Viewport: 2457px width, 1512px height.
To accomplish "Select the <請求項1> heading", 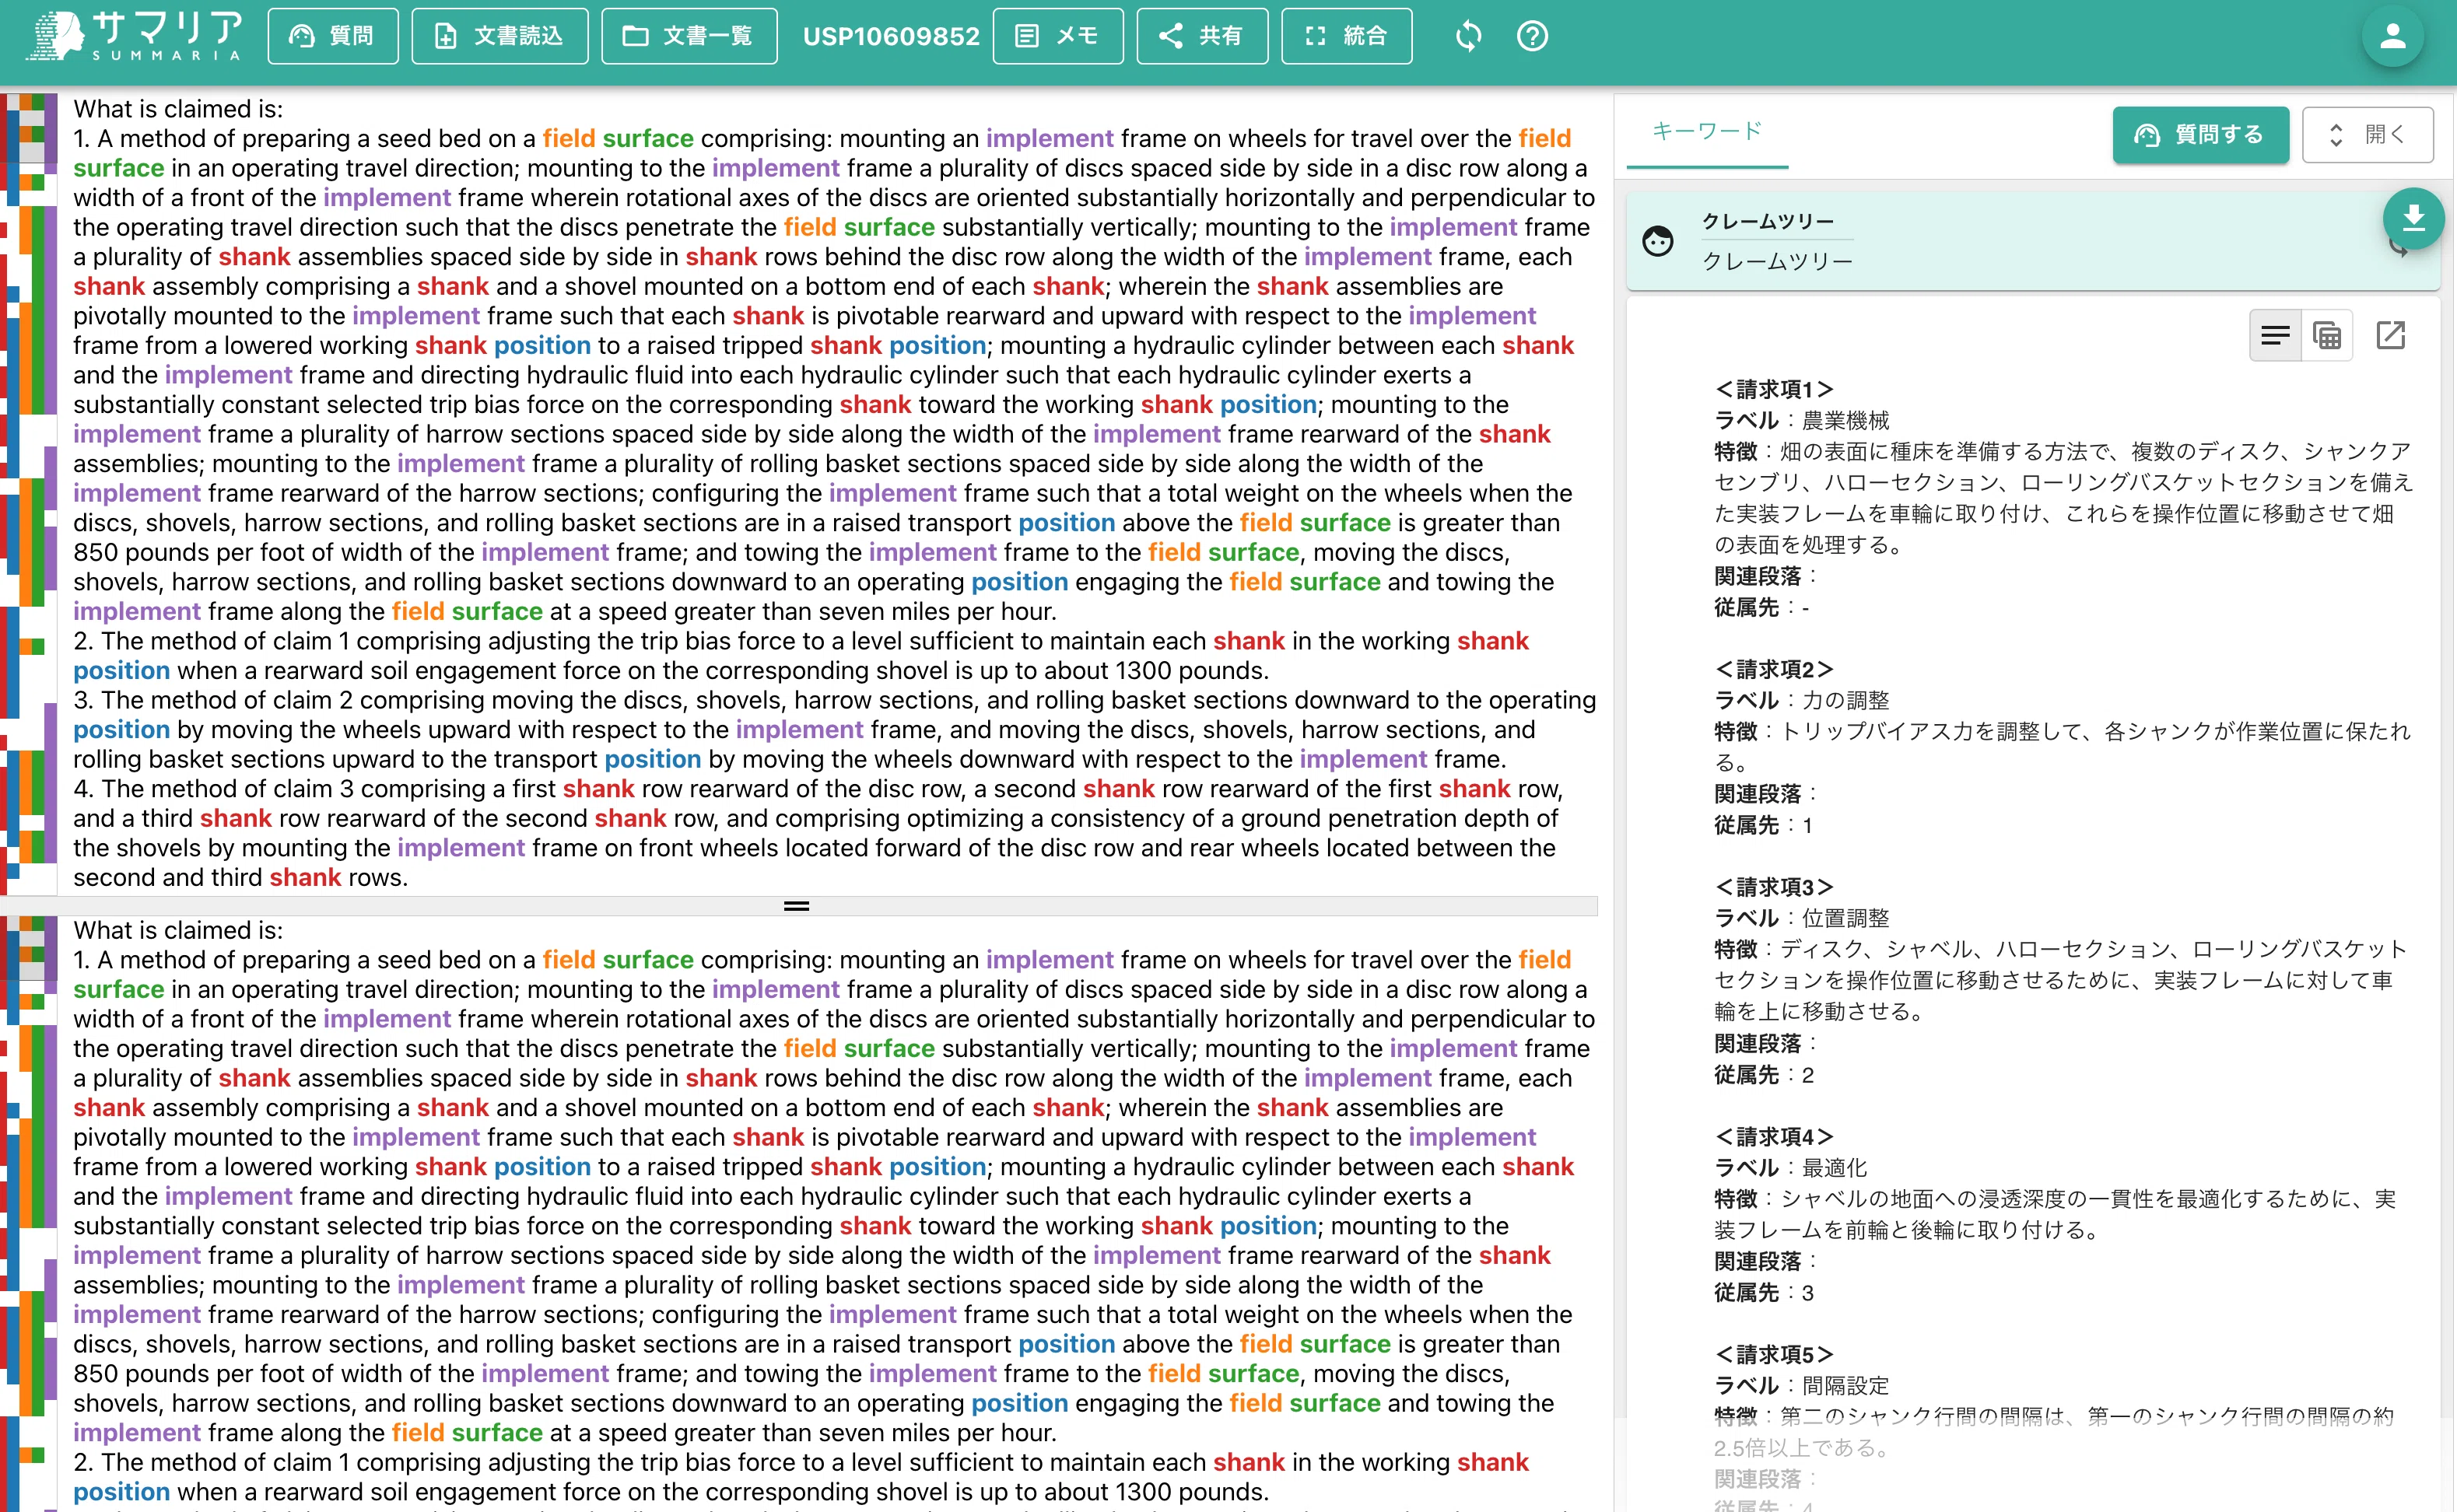I will tap(1774, 388).
